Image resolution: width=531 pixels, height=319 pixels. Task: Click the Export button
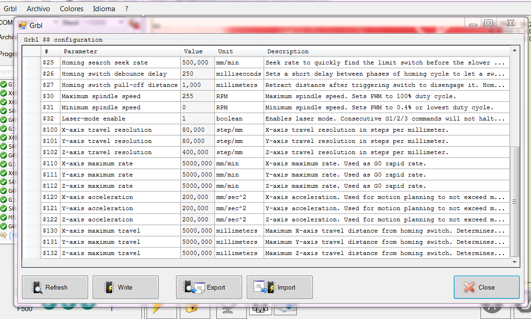click(x=209, y=287)
